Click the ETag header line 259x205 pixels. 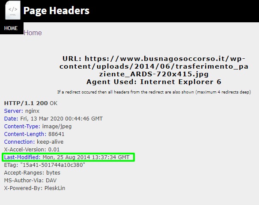click(45, 165)
